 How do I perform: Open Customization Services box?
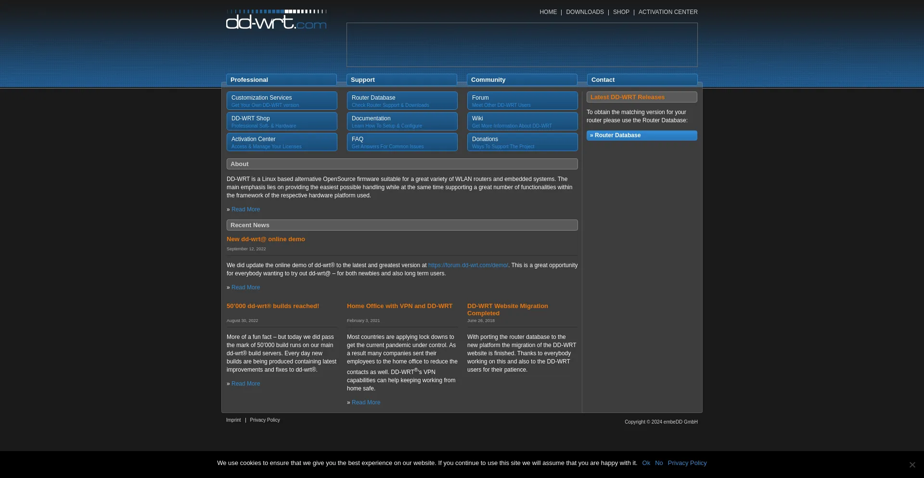click(282, 101)
